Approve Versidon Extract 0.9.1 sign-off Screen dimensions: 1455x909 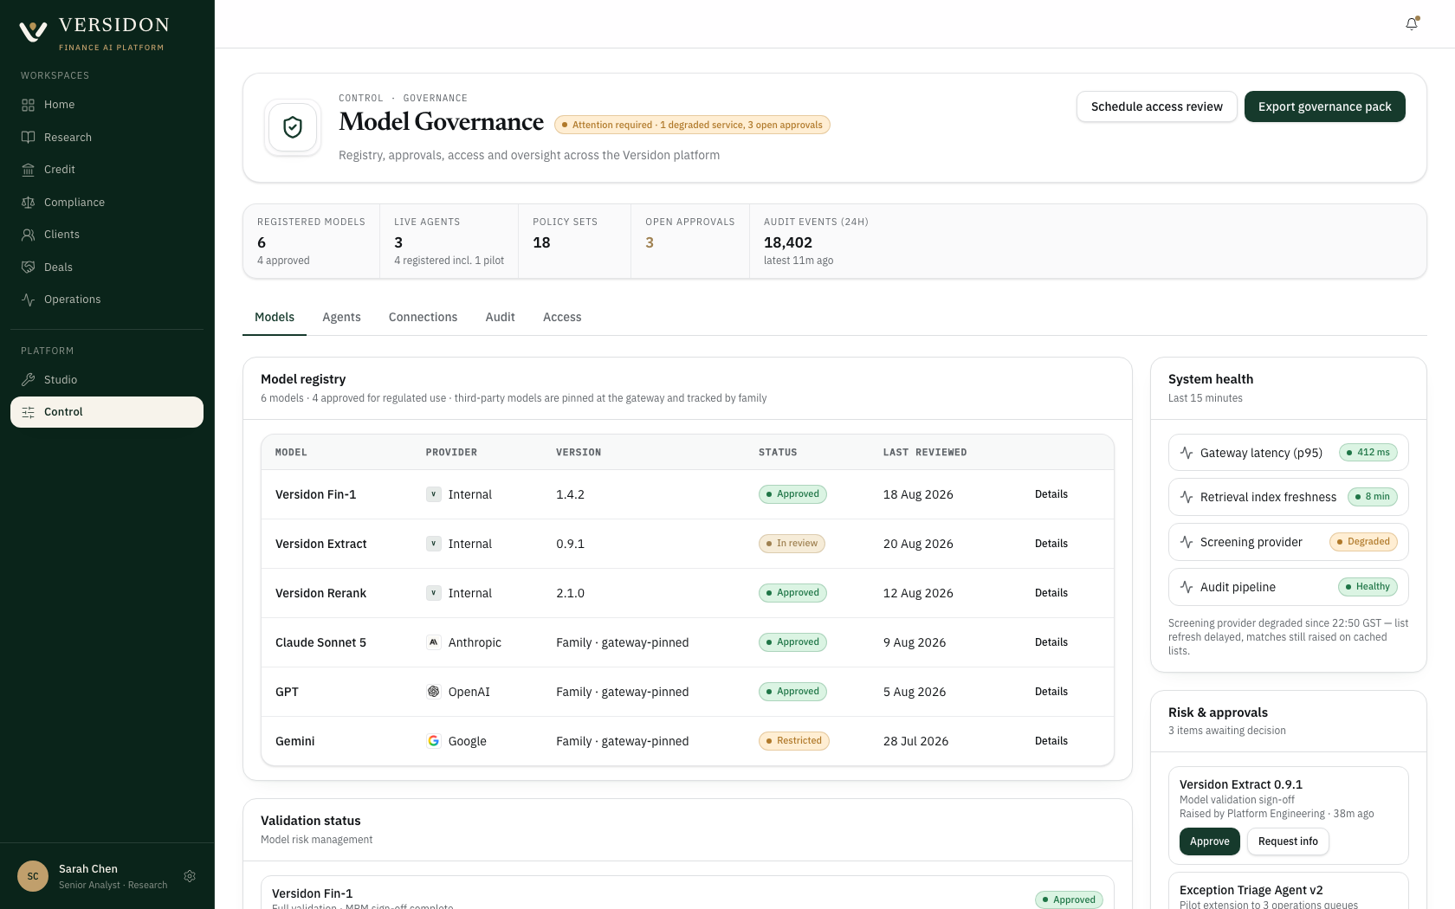[1209, 841]
